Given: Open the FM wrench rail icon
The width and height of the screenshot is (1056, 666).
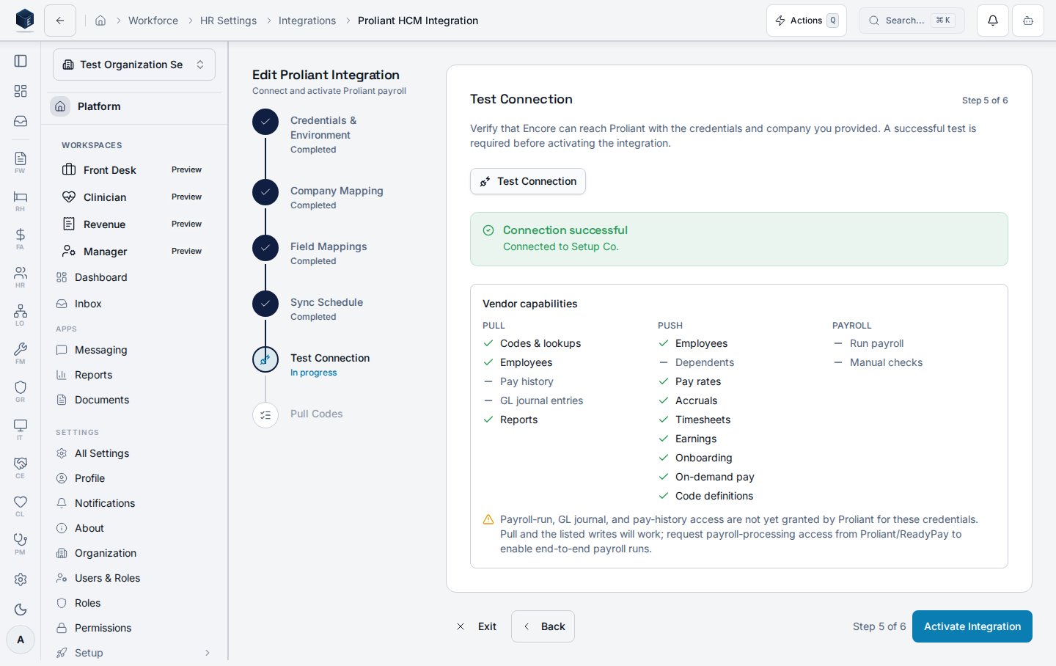Looking at the screenshot, I should coord(21,352).
